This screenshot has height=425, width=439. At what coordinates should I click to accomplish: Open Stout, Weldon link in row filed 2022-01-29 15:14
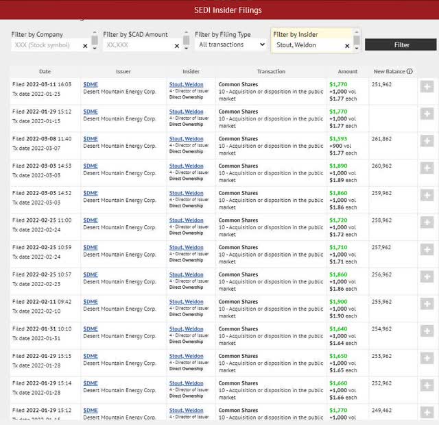coord(186,383)
